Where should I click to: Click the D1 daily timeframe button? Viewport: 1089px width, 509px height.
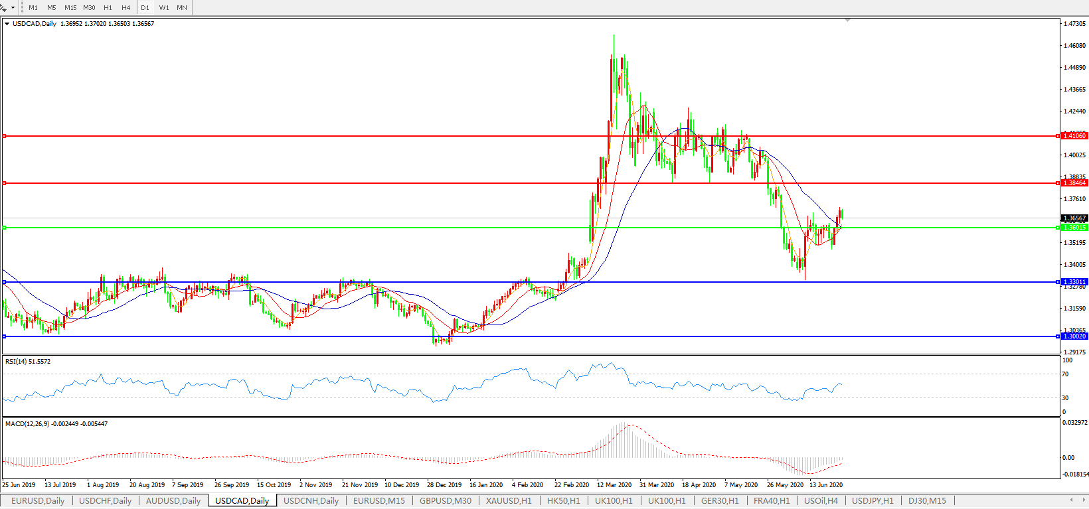point(145,7)
